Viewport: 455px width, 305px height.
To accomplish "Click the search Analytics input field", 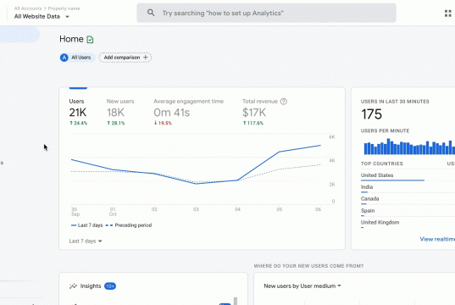I will coord(266,13).
